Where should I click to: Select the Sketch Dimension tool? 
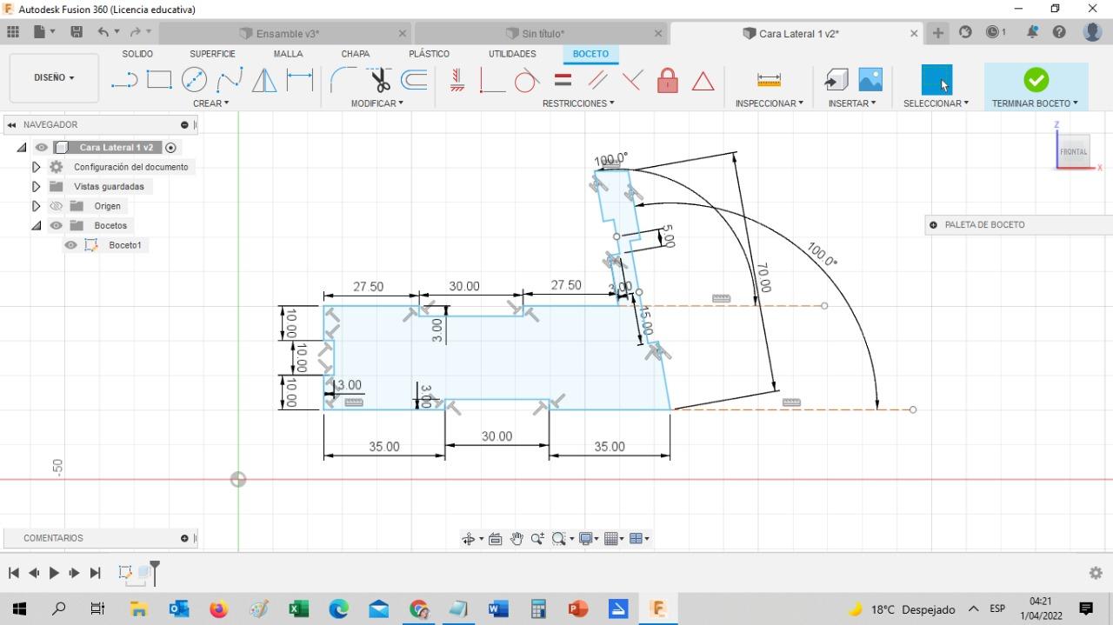pyautogui.click(x=300, y=80)
